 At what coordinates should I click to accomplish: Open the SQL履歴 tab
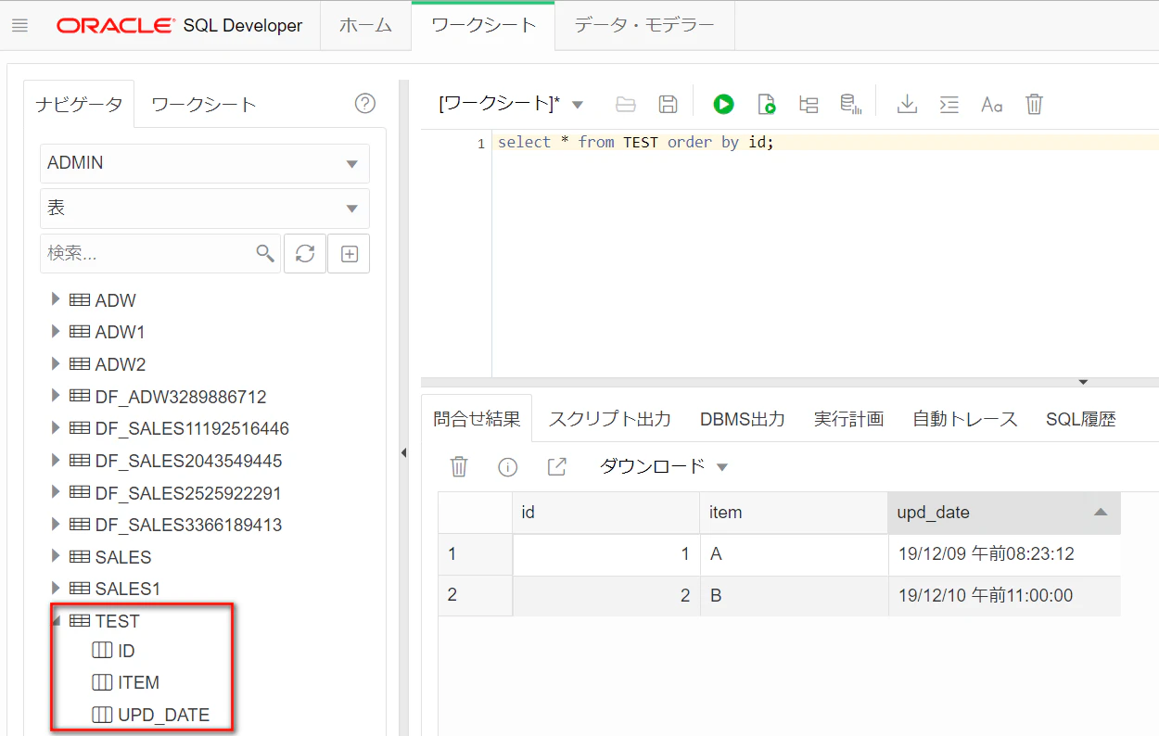1080,419
